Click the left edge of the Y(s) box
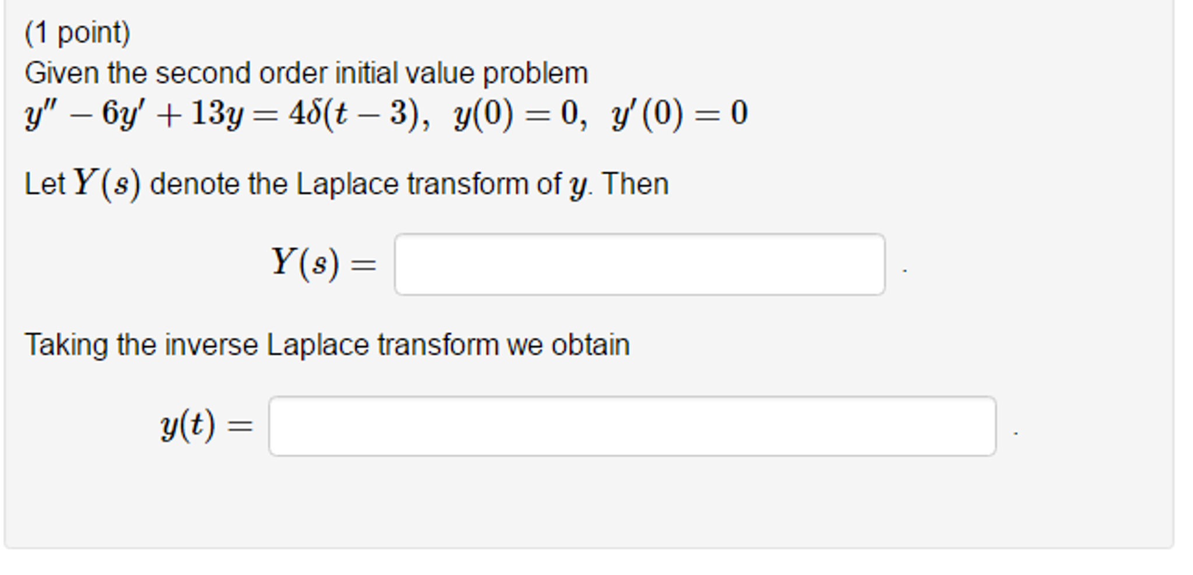 point(397,262)
